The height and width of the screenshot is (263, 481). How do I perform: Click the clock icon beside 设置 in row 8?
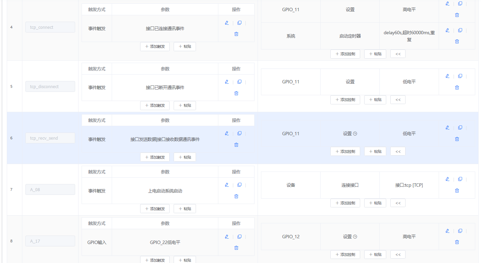point(355,236)
